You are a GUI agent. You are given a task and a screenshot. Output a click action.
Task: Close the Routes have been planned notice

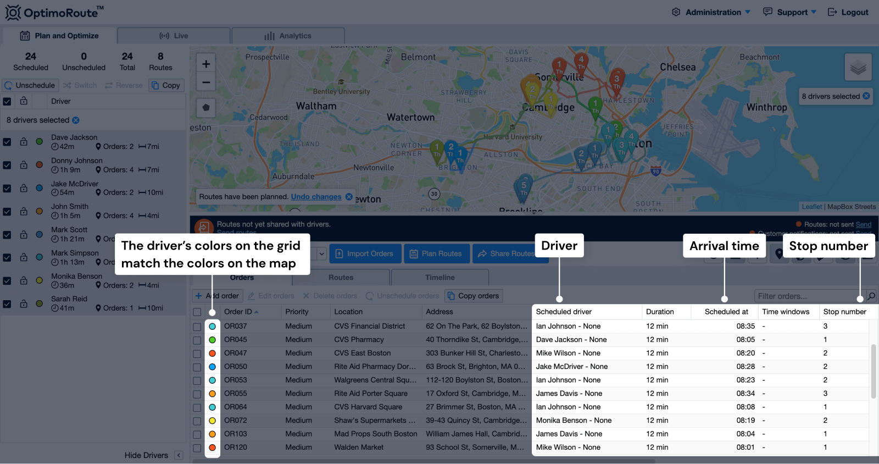point(349,197)
